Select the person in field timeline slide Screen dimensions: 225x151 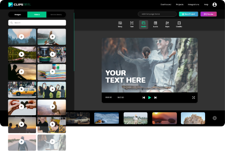pyautogui.click(x=136, y=118)
